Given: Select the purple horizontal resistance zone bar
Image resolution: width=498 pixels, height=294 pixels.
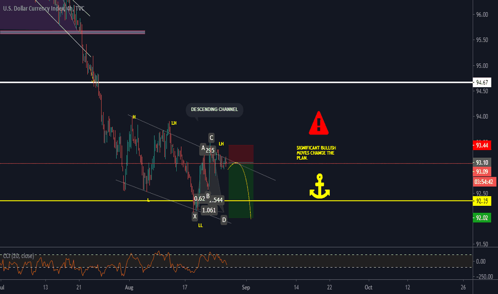Looking at the screenshot, I should pyautogui.click(x=73, y=32).
